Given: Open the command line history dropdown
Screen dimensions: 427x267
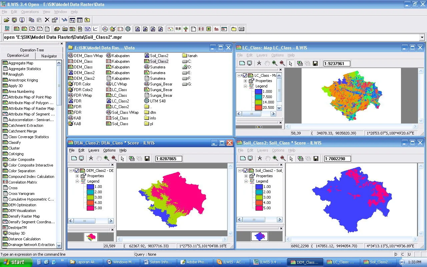Looking at the screenshot, I should tap(422, 37).
